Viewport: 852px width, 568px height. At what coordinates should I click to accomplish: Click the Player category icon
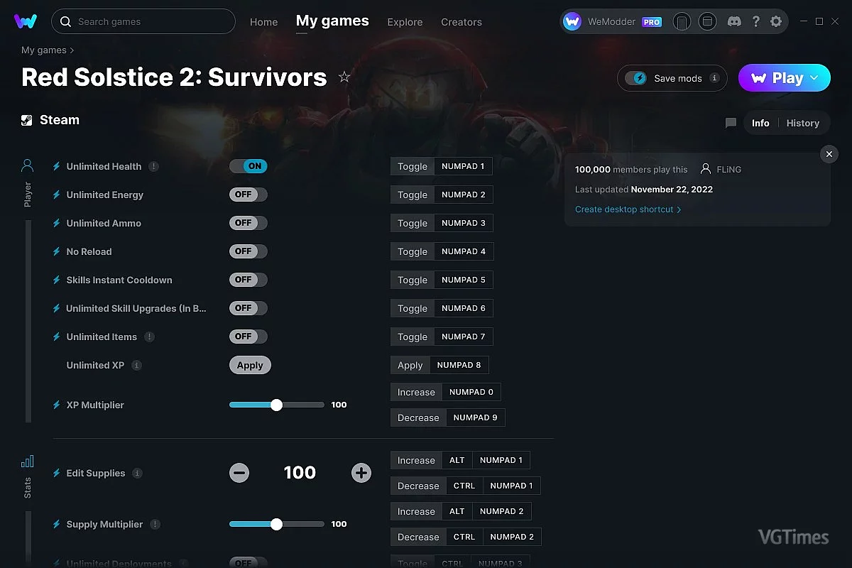pyautogui.click(x=27, y=166)
